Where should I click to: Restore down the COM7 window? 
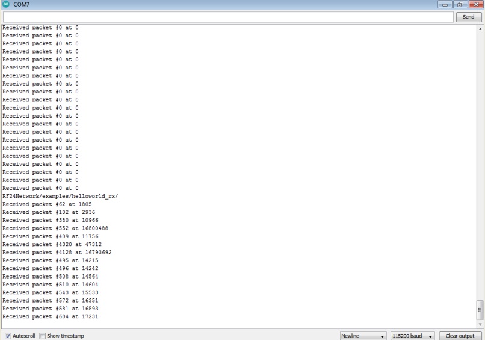click(460, 4)
